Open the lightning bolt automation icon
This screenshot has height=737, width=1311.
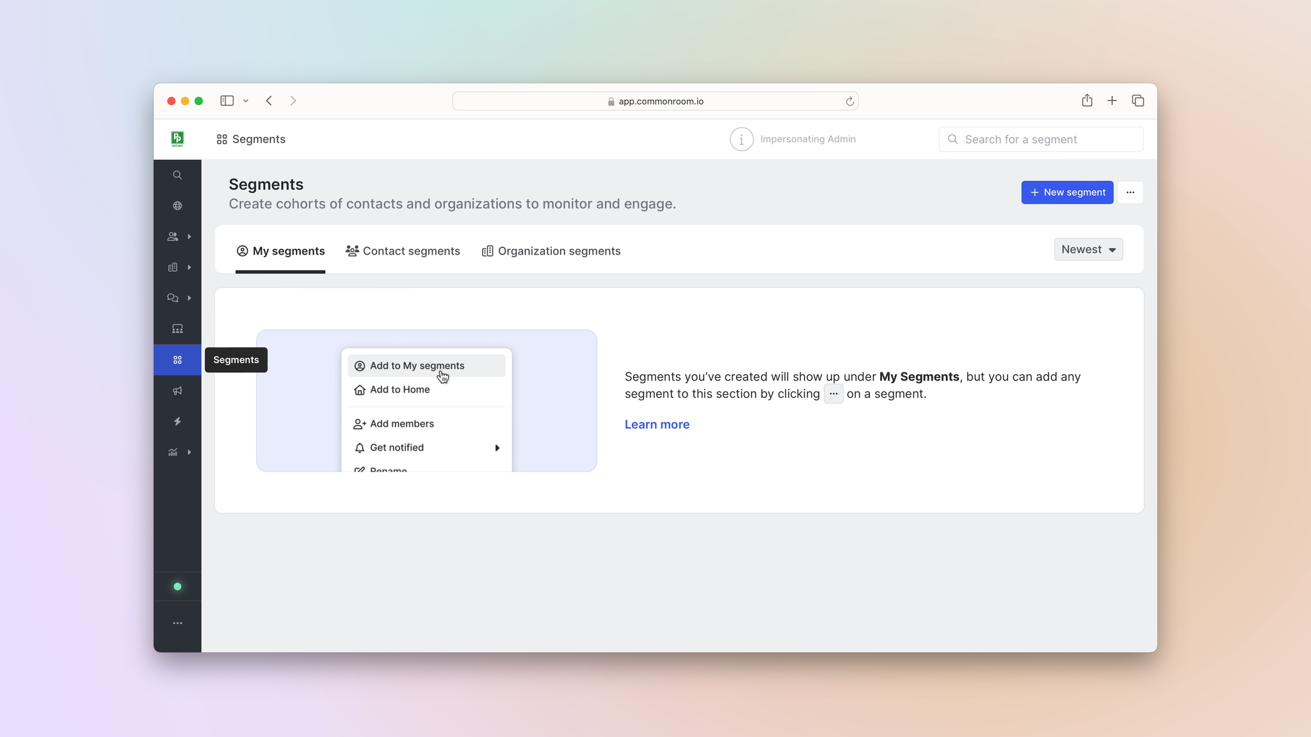[x=177, y=421]
